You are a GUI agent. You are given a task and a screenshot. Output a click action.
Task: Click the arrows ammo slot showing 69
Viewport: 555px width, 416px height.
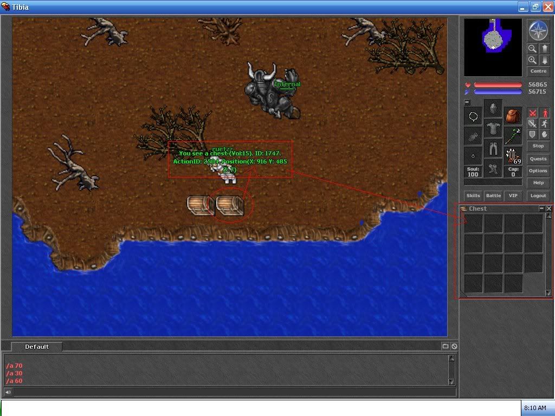point(513,156)
